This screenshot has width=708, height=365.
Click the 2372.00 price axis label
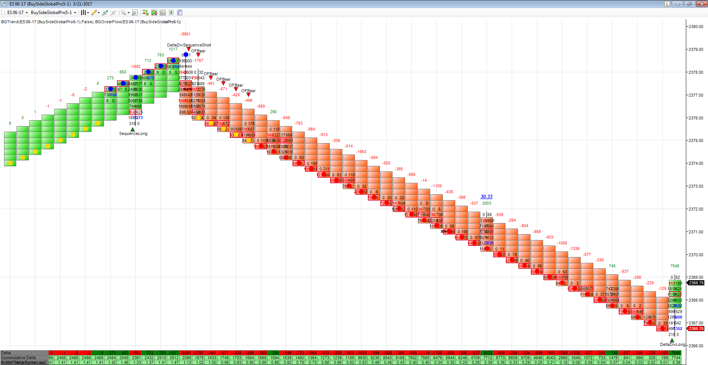695,209
